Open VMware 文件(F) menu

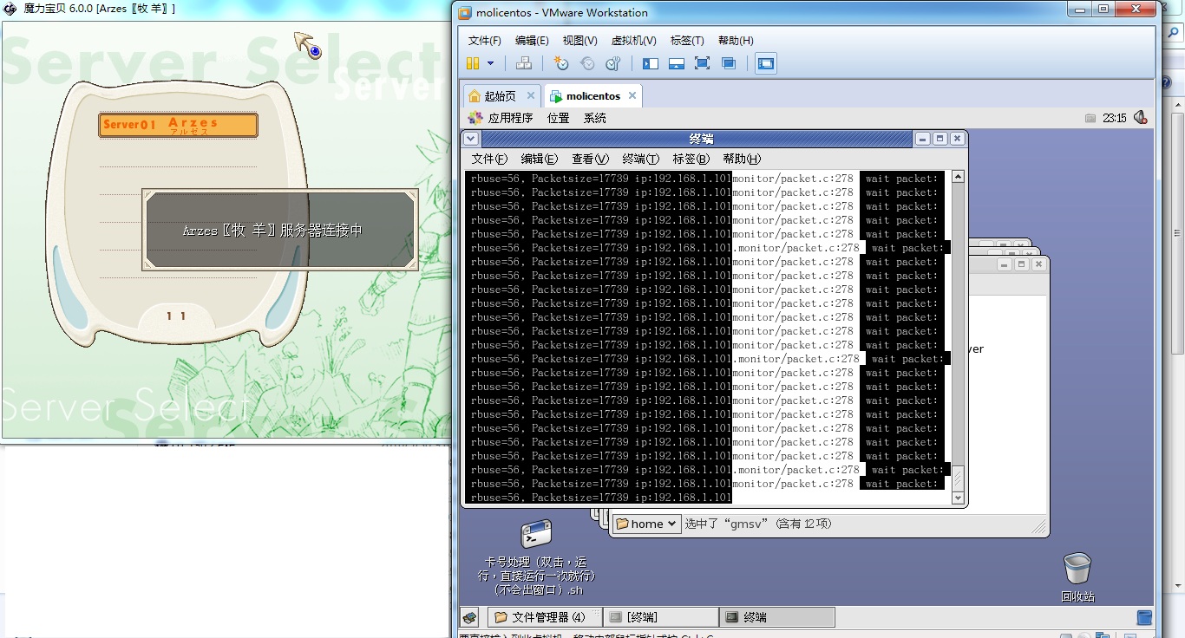pos(485,41)
